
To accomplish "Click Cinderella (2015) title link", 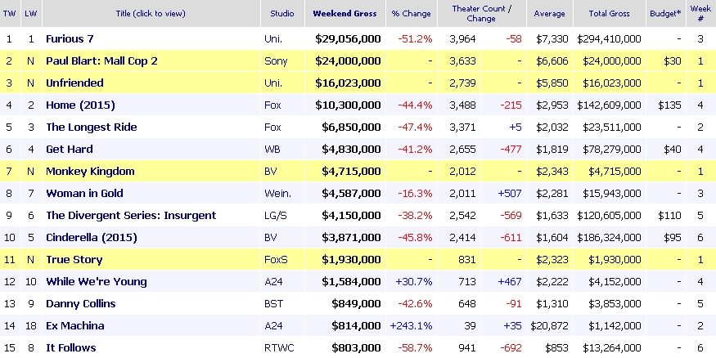I will point(92,238).
